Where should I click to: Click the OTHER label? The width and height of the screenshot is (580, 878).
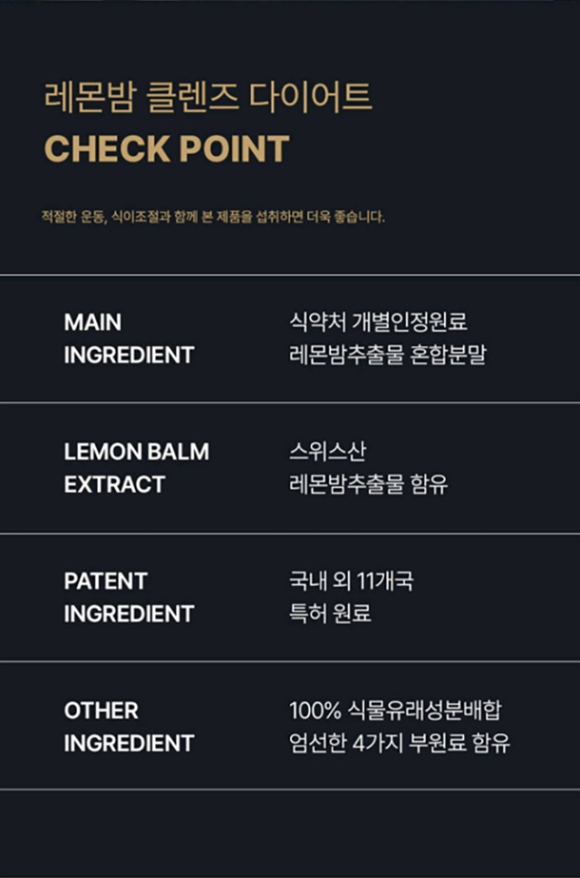(101, 711)
